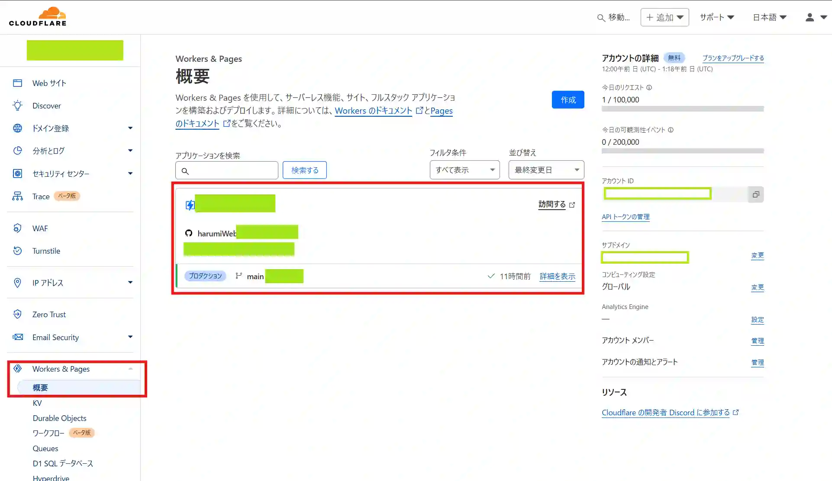Viewport: 832px width, 481px height.
Task: Expand the セキュリティ センター sidebar section
Action: (x=130, y=173)
